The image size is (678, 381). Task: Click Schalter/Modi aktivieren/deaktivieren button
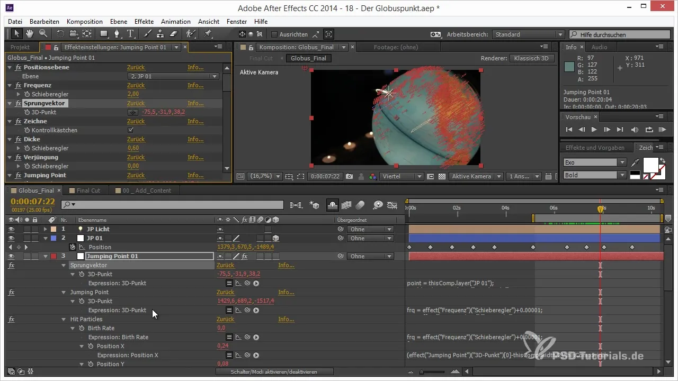tap(274, 372)
